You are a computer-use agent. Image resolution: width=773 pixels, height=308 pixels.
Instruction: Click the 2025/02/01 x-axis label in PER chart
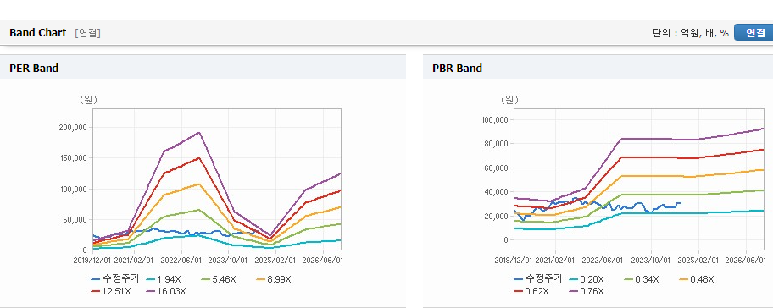pyautogui.click(x=275, y=260)
